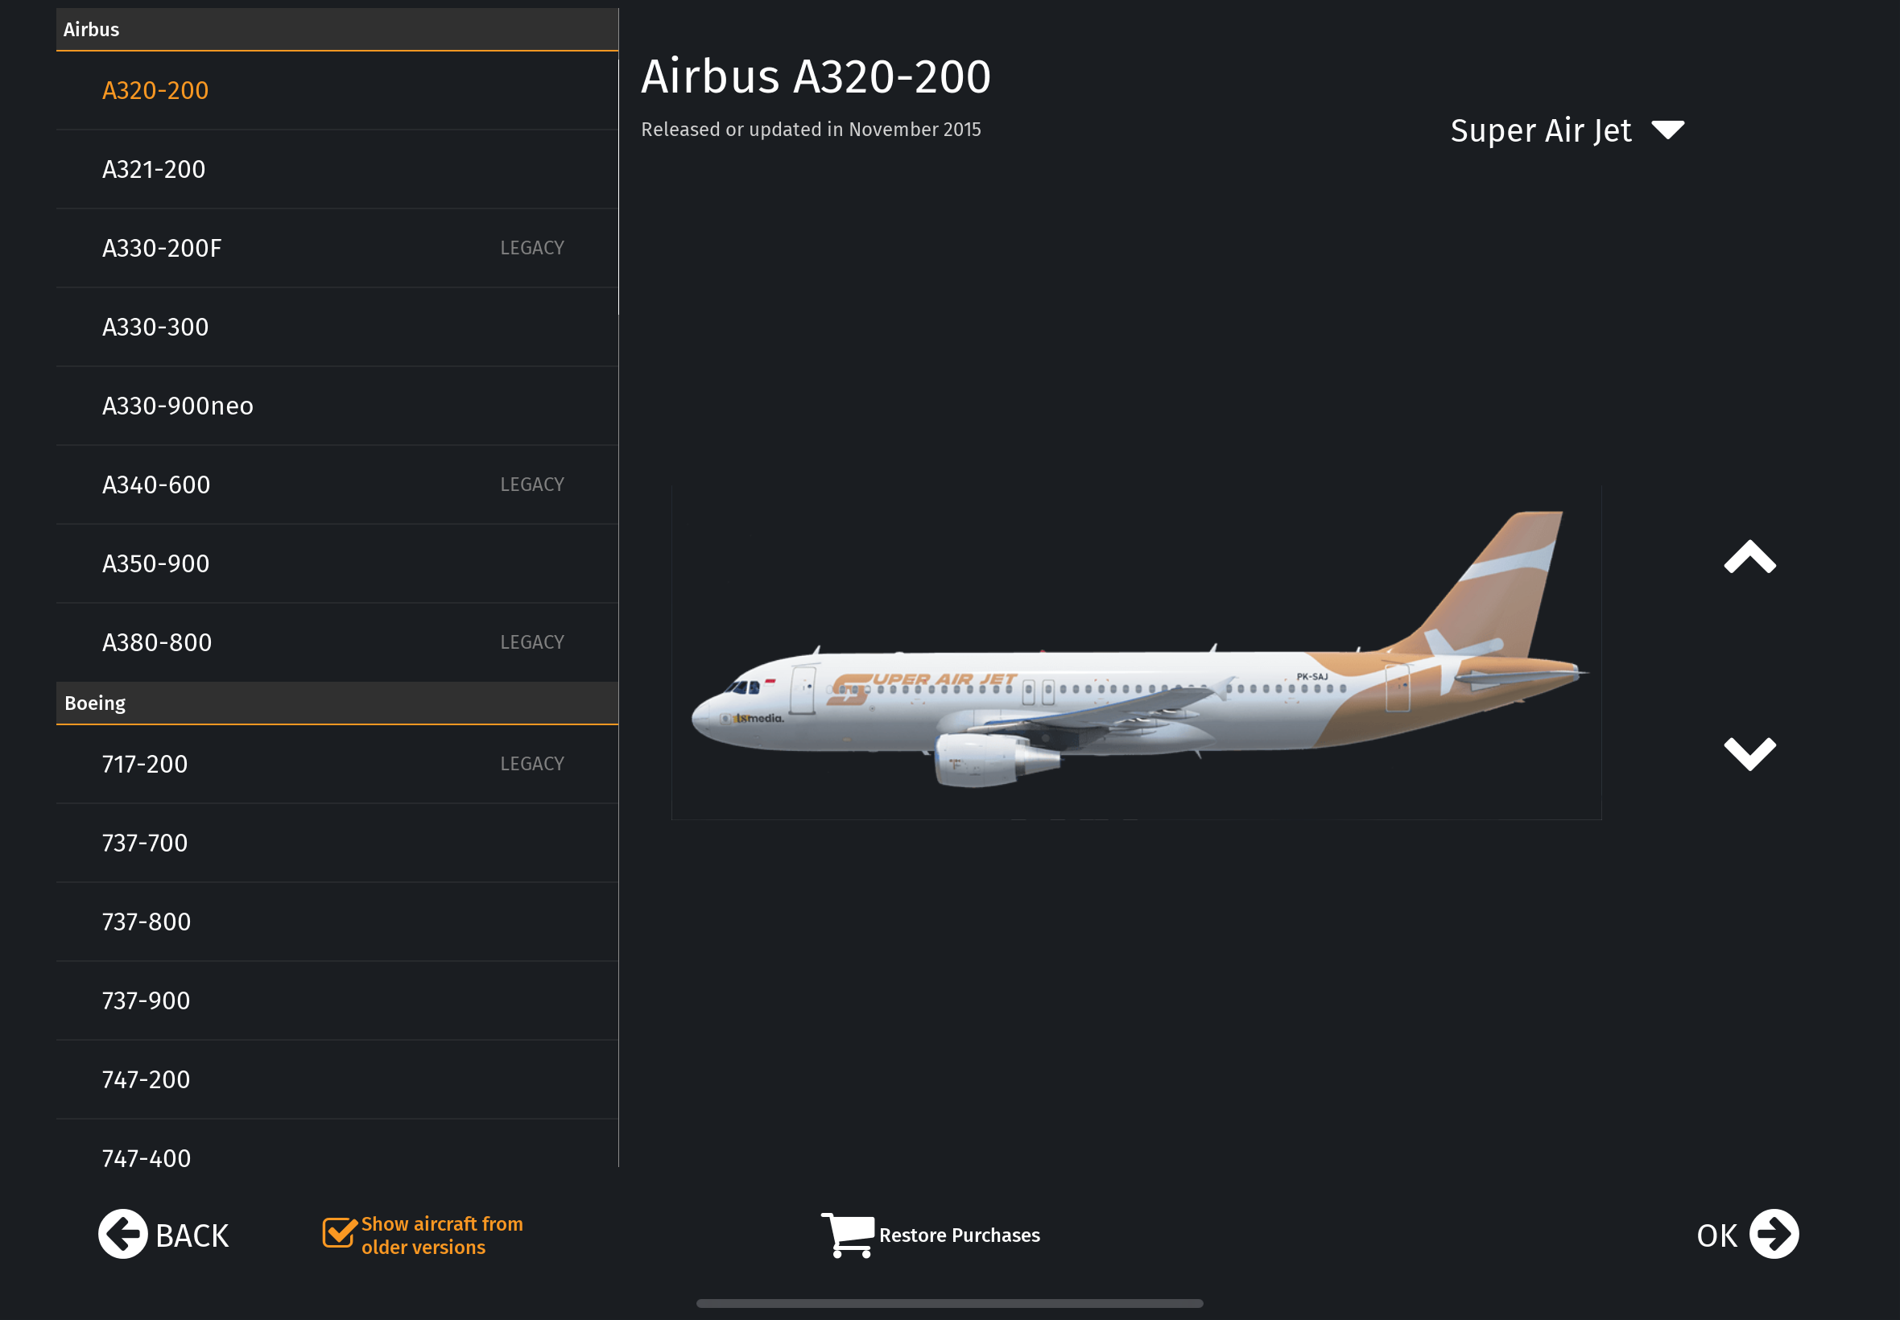Click the Restore Purchases shopping cart icon
Viewport: 1900px width, 1320px height.
pyautogui.click(x=847, y=1235)
